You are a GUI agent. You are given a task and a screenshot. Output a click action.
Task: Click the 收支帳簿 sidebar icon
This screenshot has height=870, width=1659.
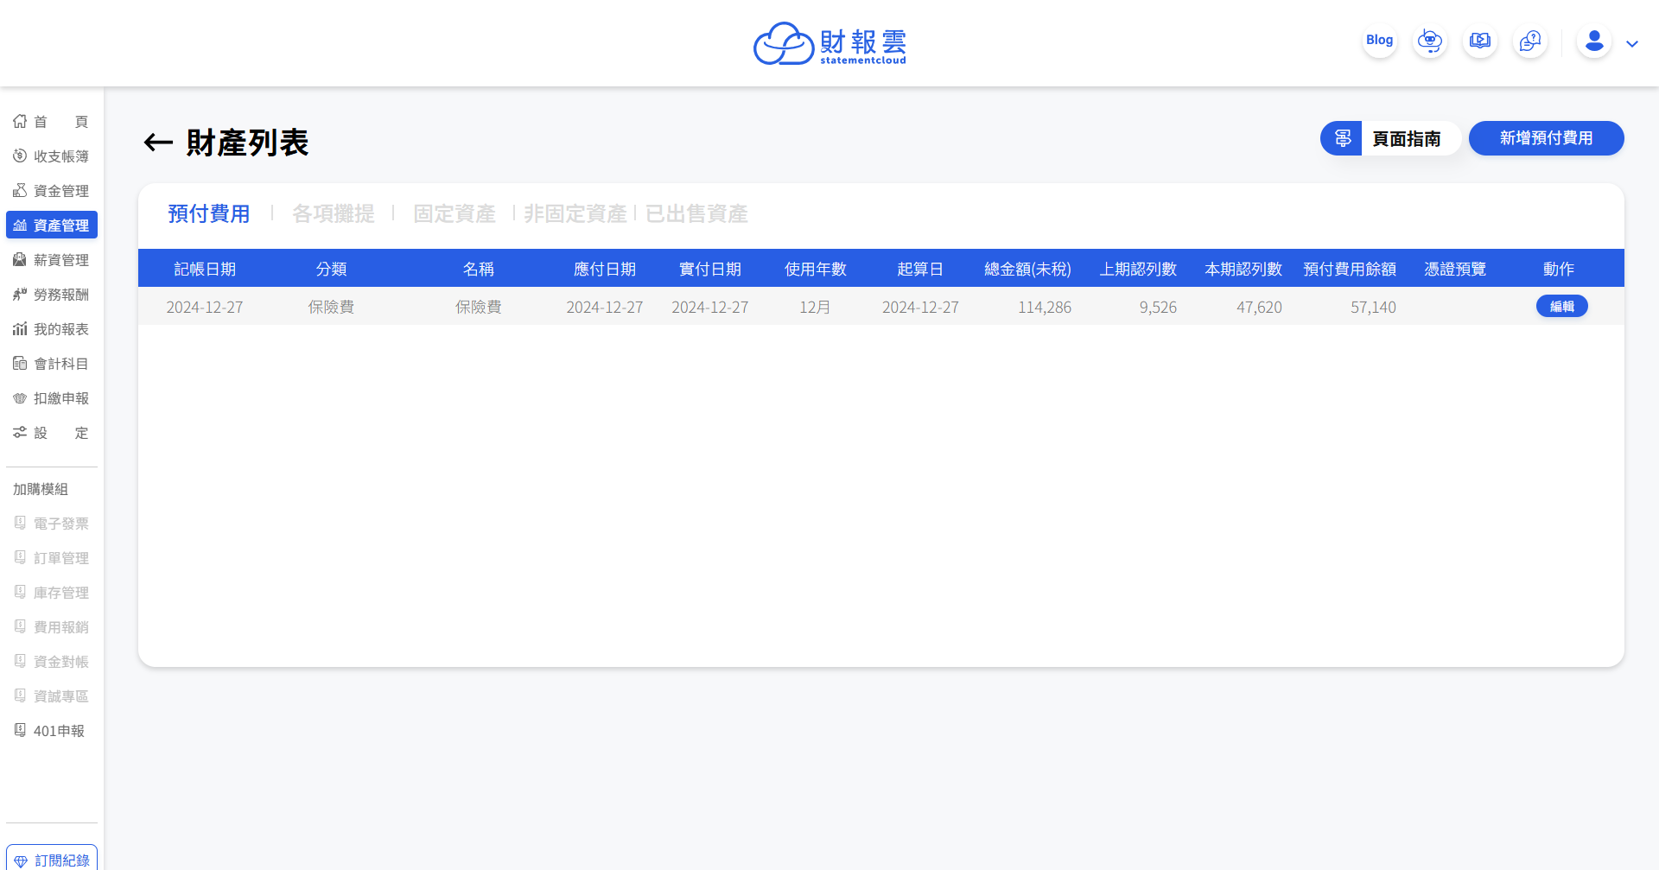tap(20, 156)
